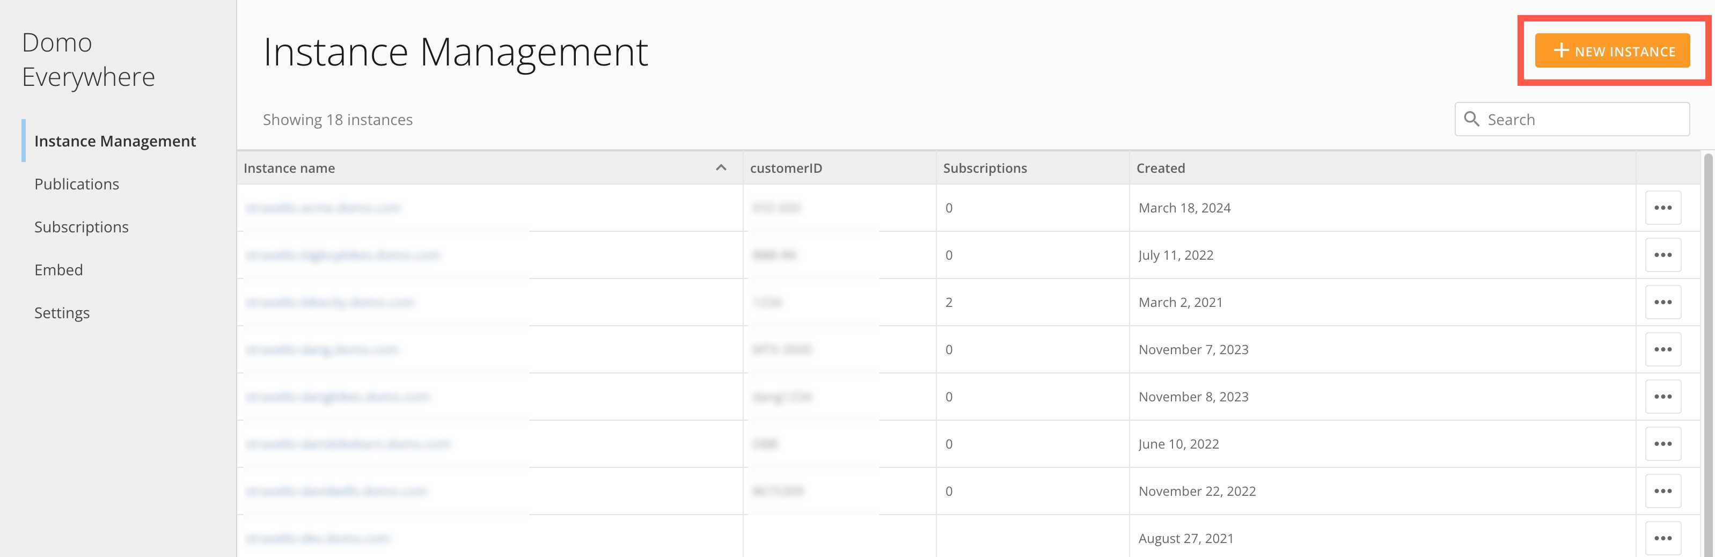1715x557 pixels.
Task: Open more options for March 2, 2021 row
Action: tap(1662, 302)
